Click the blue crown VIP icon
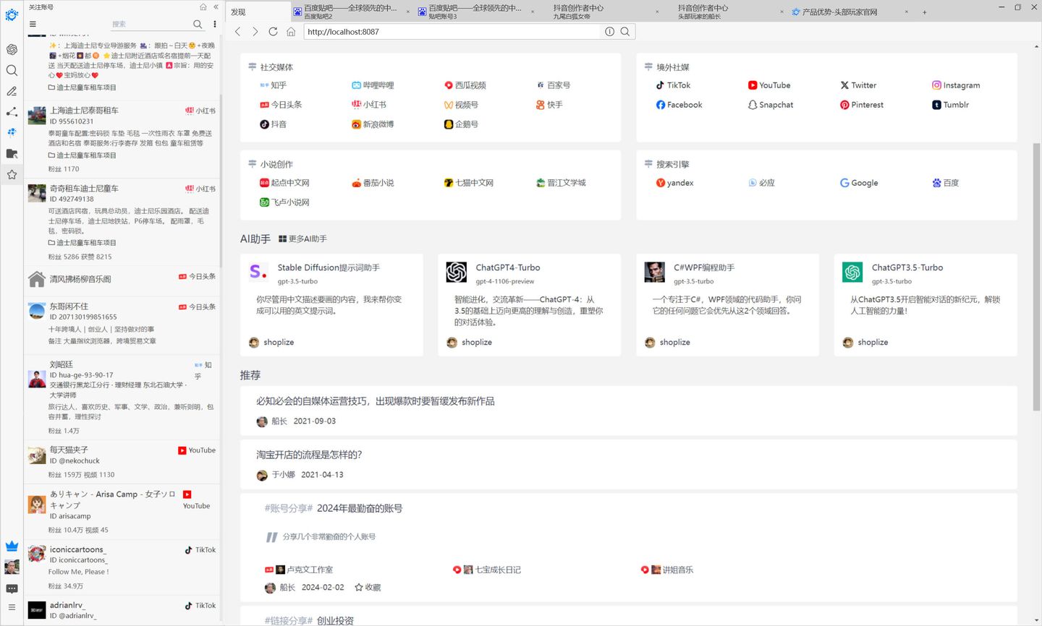The image size is (1042, 626). 12,546
